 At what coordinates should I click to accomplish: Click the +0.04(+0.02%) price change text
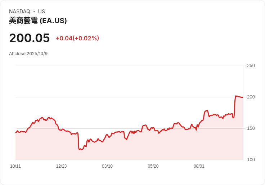77,38
